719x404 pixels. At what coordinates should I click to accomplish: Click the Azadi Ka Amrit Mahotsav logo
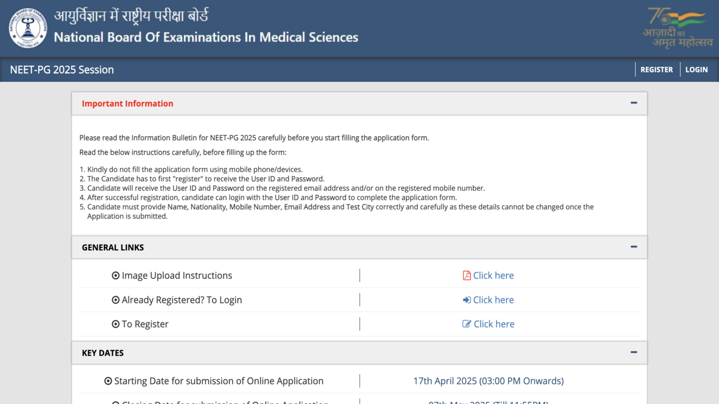pyautogui.click(x=677, y=27)
